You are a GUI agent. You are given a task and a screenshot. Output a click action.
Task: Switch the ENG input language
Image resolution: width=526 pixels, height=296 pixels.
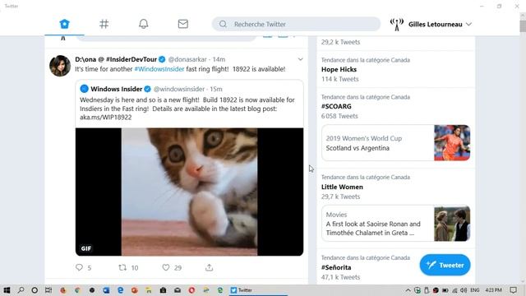click(x=475, y=290)
